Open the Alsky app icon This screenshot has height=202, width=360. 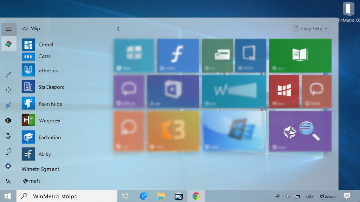coord(28,154)
